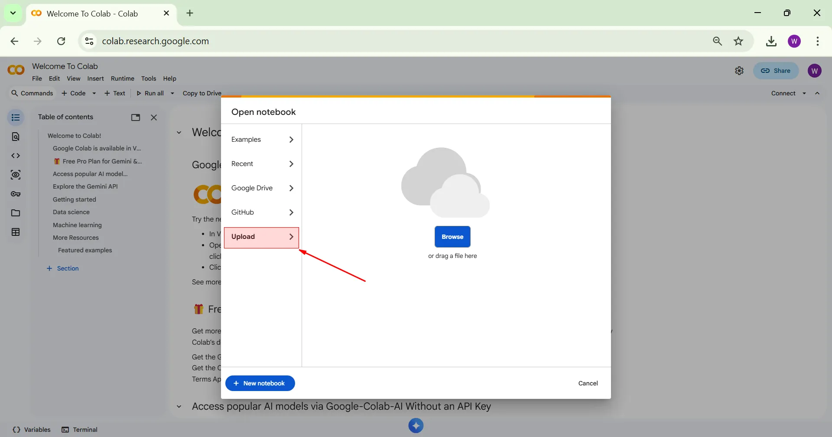Image resolution: width=832 pixels, height=437 pixels.
Task: Open the File menu
Action: [37, 78]
